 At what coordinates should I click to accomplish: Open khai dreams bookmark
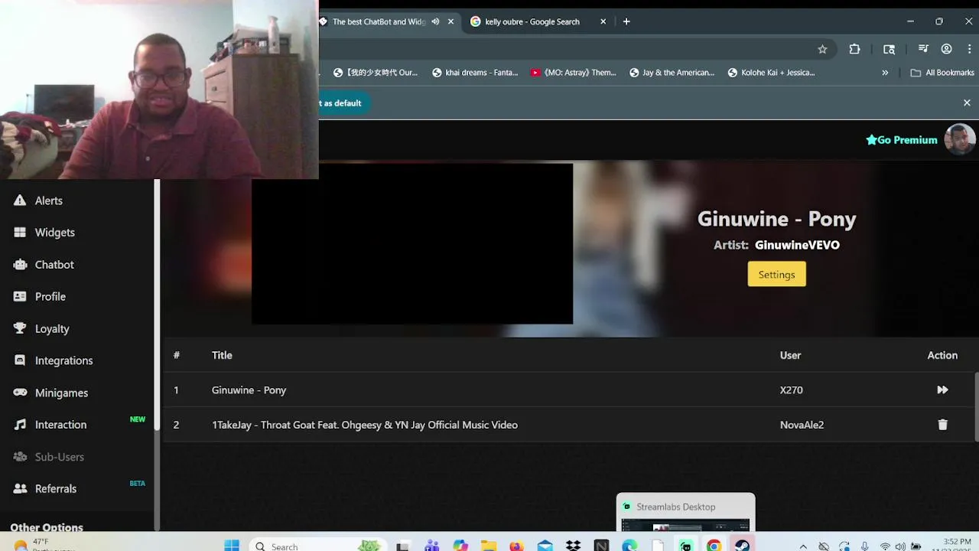click(475, 73)
